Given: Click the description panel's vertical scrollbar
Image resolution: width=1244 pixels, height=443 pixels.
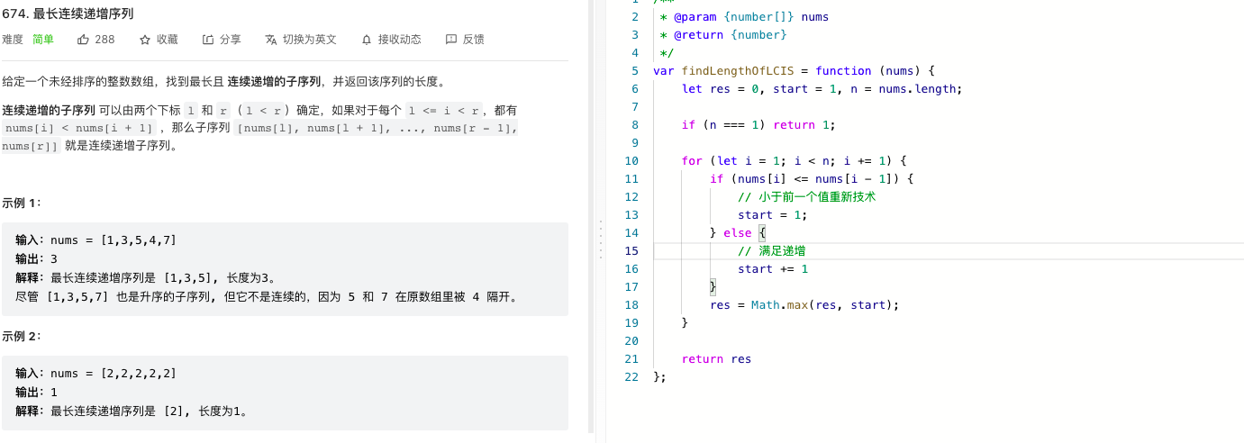Looking at the screenshot, I should [591, 216].
